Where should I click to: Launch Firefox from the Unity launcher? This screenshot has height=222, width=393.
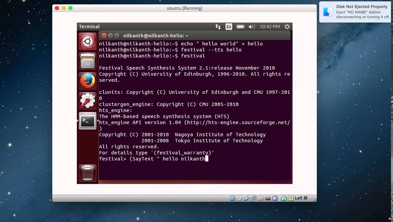88,81
